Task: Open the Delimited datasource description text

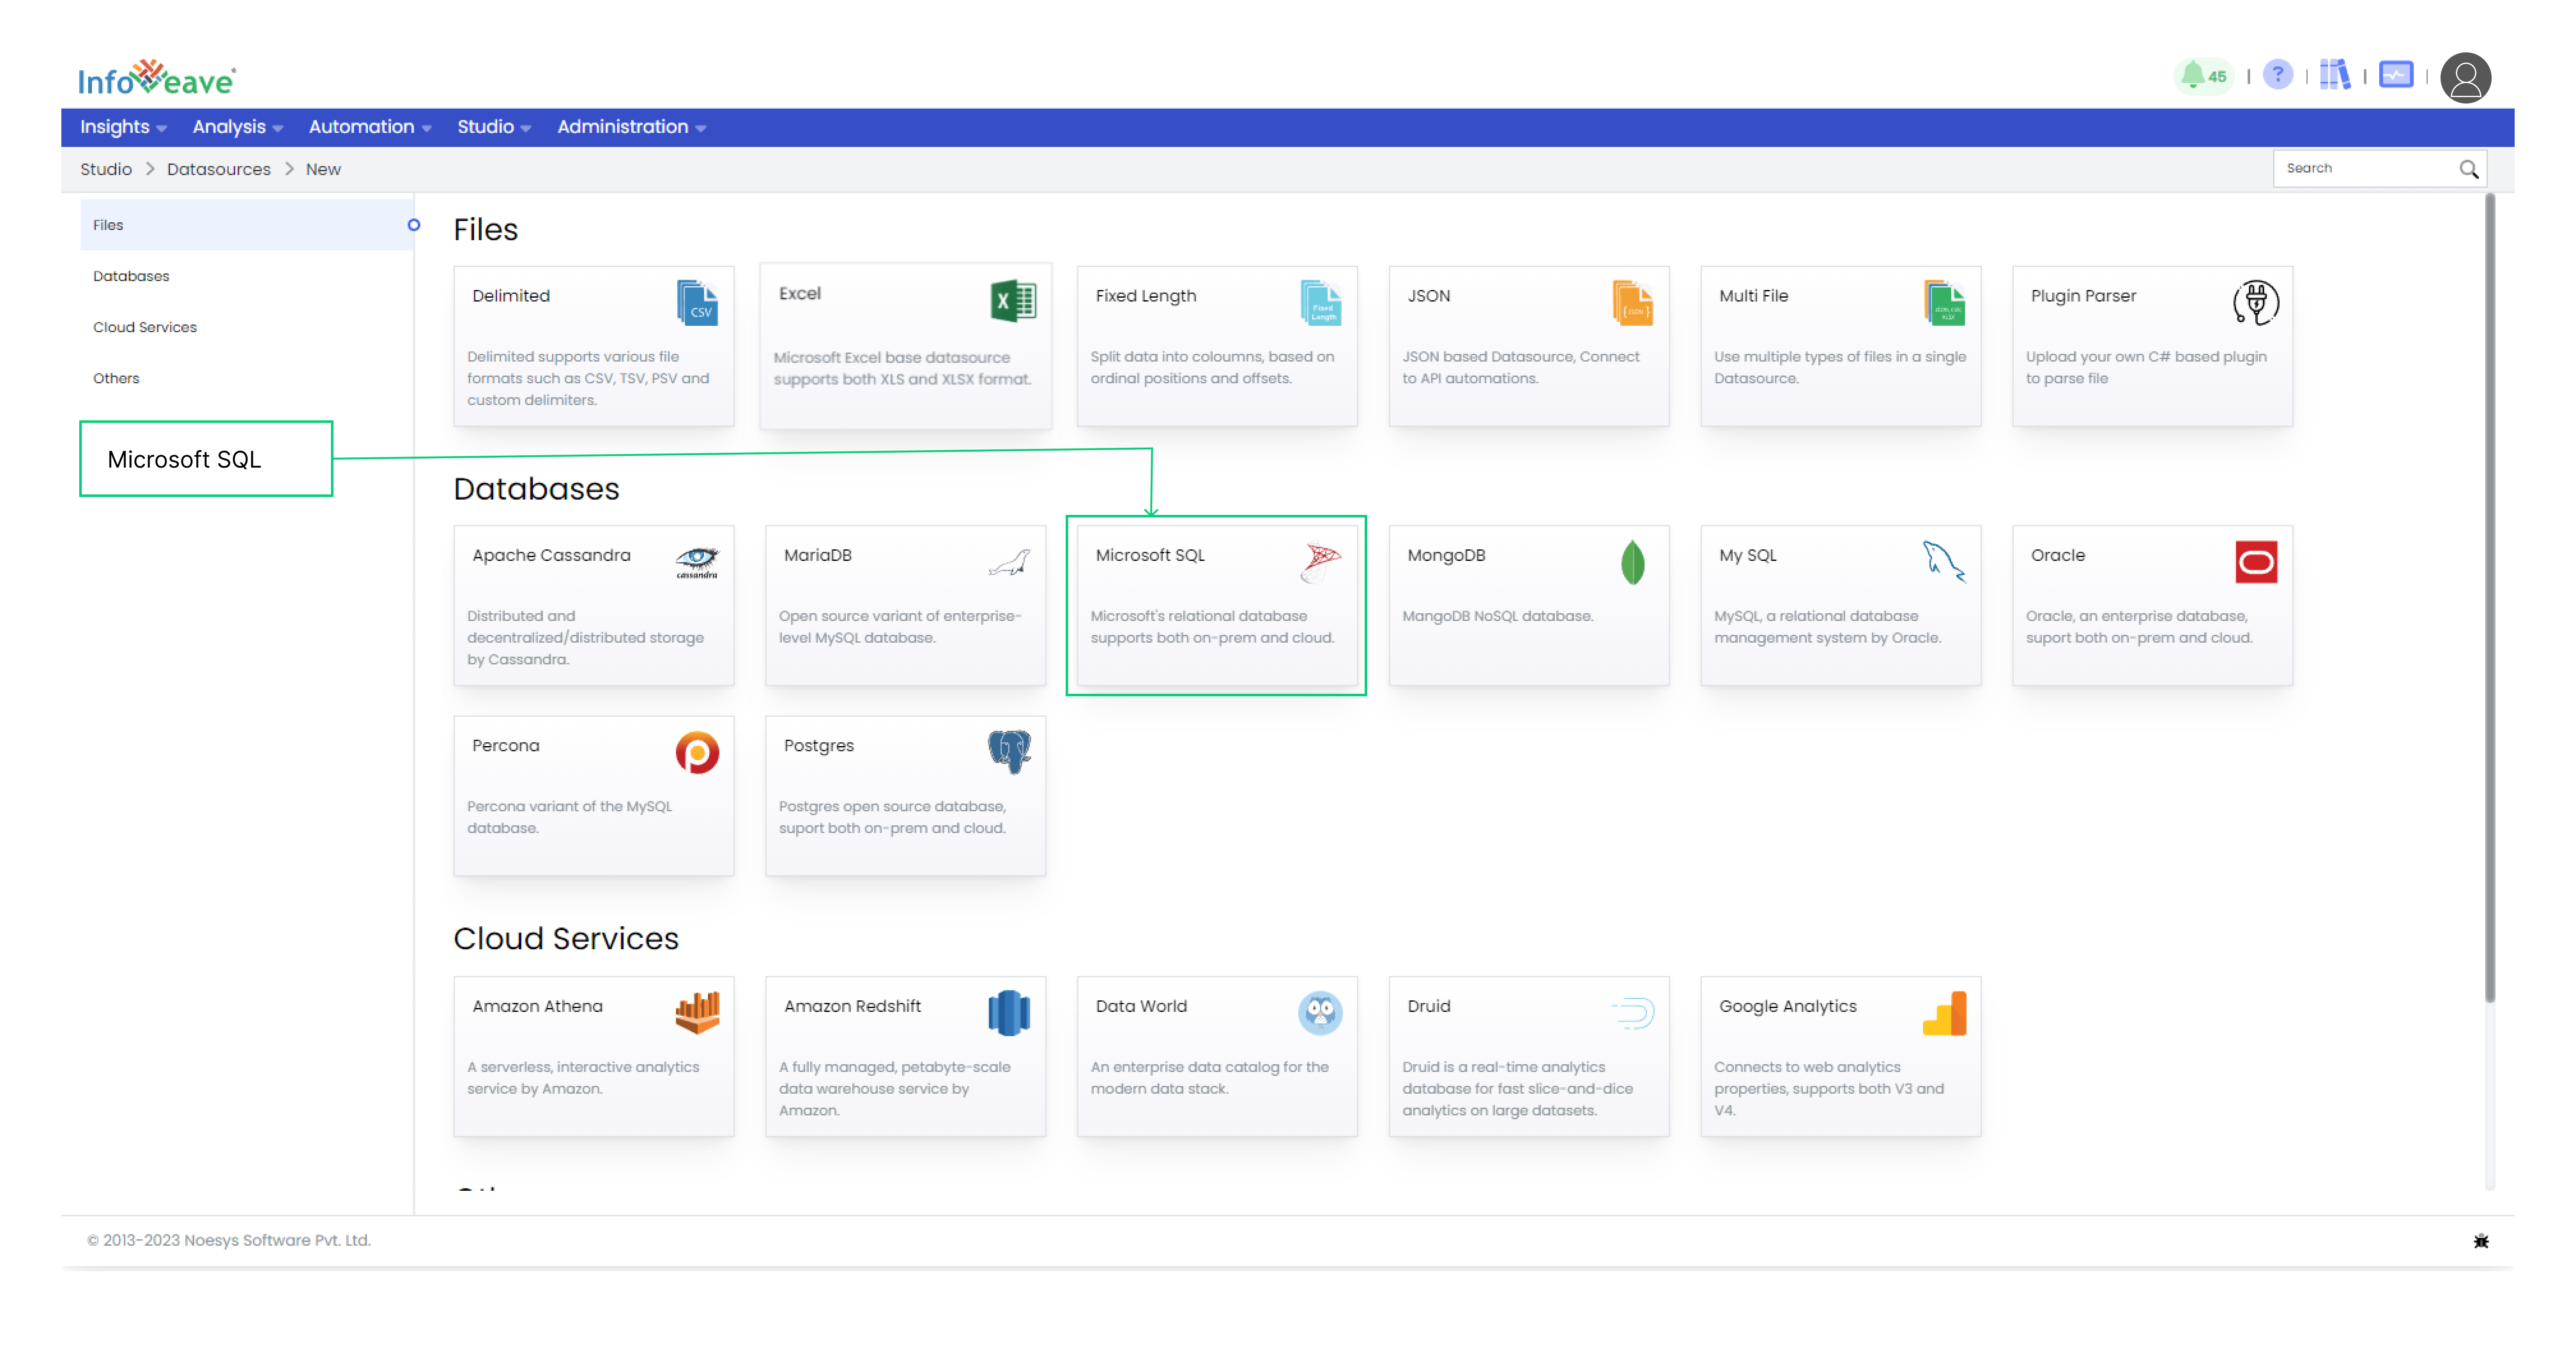Action: [588, 378]
